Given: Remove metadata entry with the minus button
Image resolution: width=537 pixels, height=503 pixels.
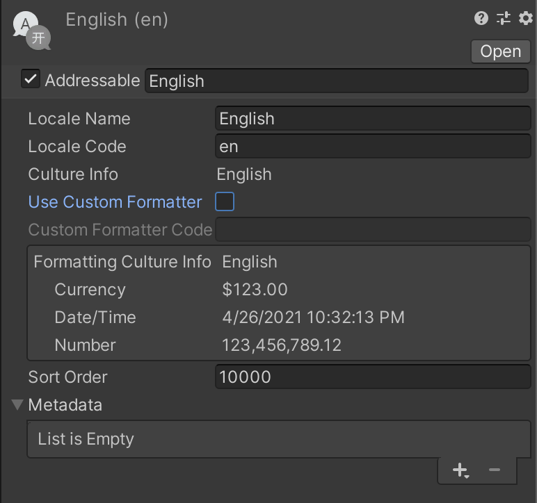Looking at the screenshot, I should tap(495, 470).
